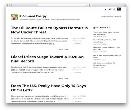Image resolution: width=132 pixels, height=111 pixels.
Task: Open the Twitter social icon
Action: (x=106, y=9)
